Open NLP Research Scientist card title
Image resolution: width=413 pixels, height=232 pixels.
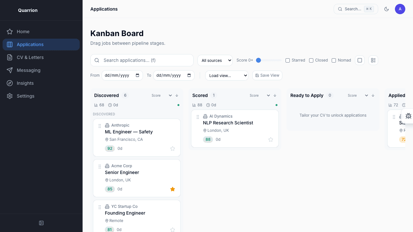click(228, 123)
